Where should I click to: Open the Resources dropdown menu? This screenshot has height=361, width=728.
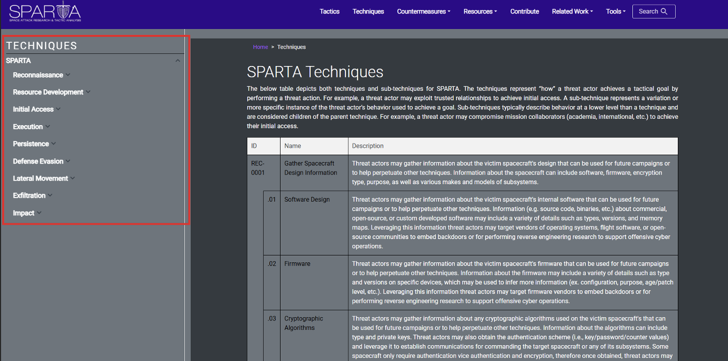click(480, 12)
